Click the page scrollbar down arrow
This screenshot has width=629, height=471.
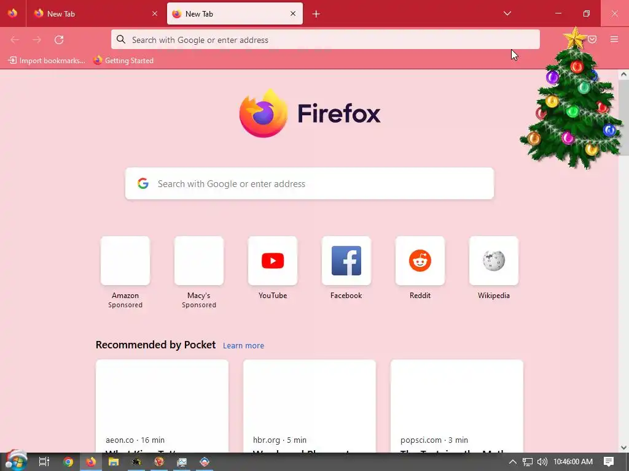click(x=623, y=448)
